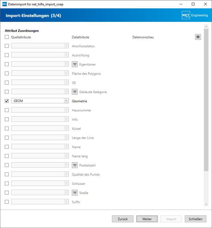The image size is (212, 228).
Task: Continue with the Weiter button
Action: click(147, 219)
